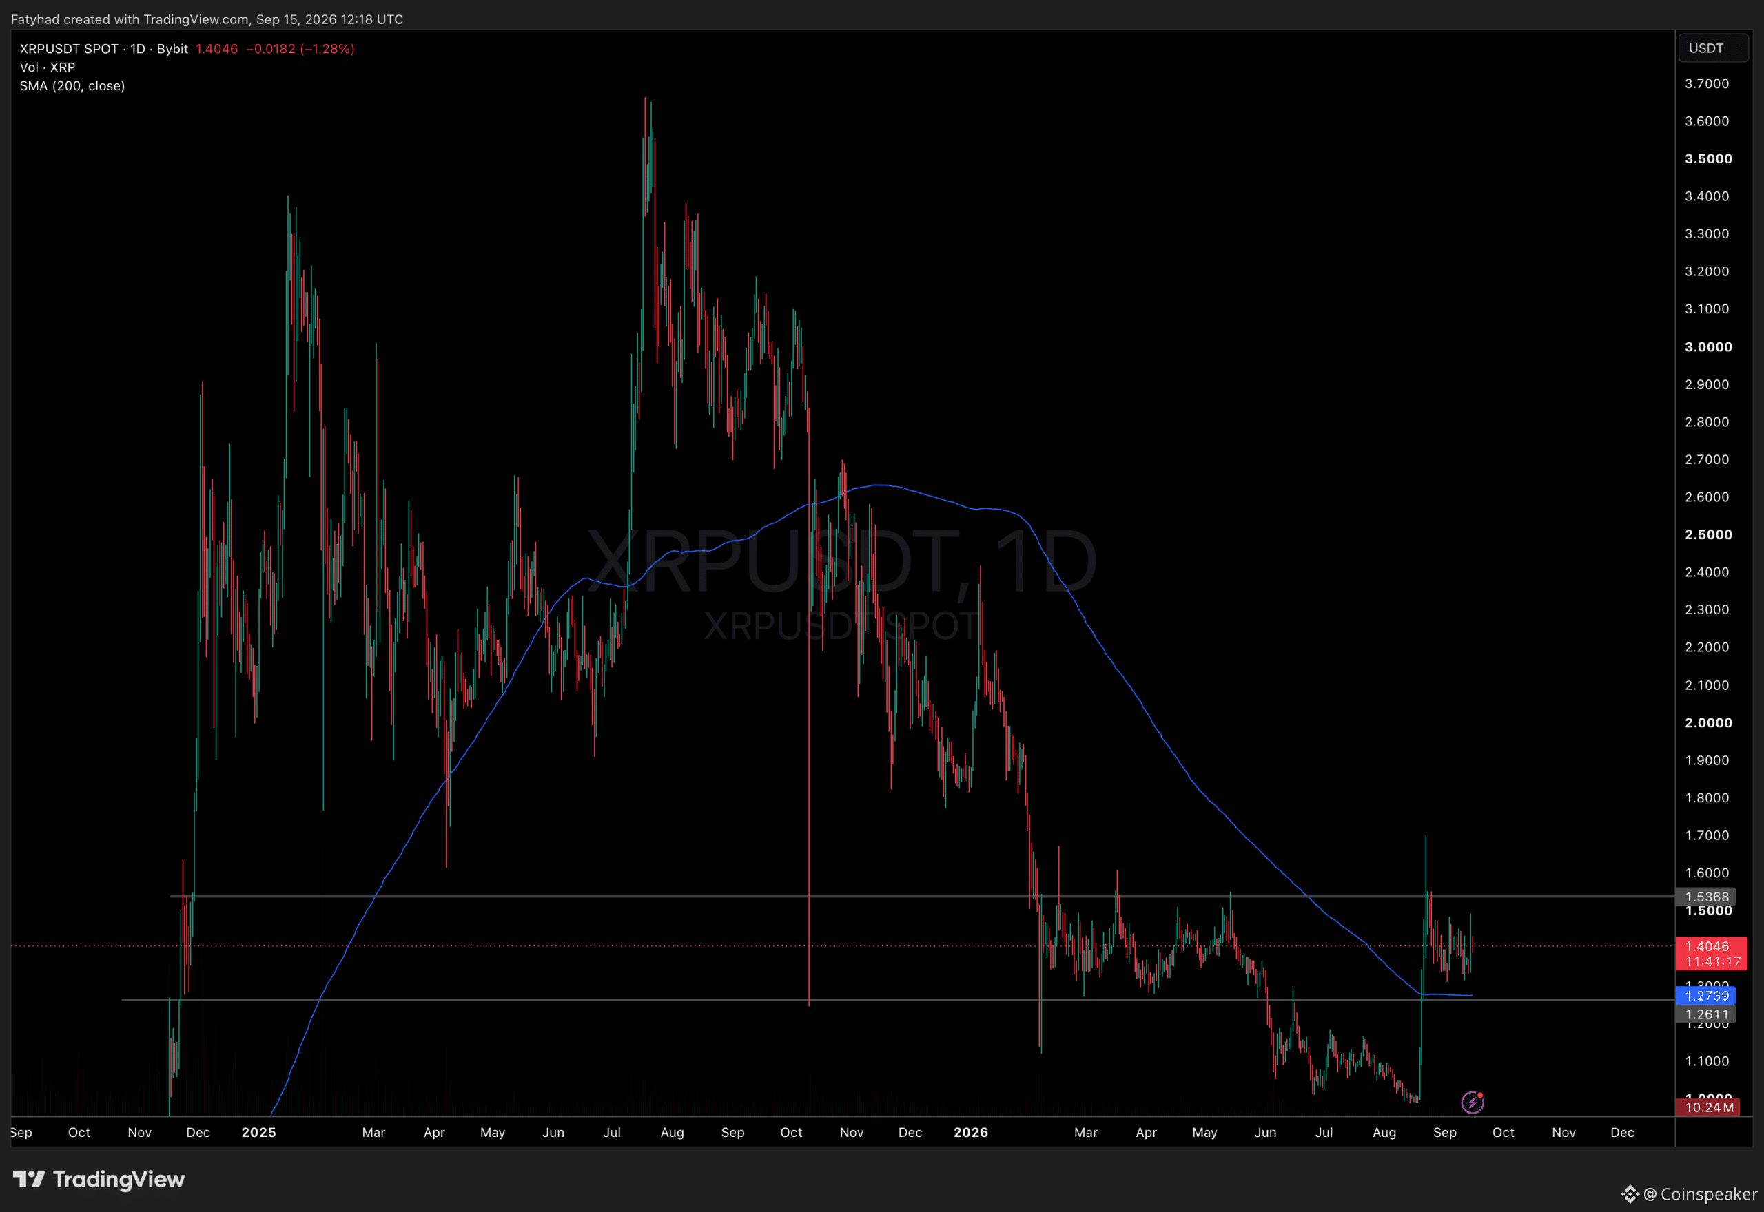Click the 3.5000 price scale label
This screenshot has height=1212, width=1764.
point(1707,158)
